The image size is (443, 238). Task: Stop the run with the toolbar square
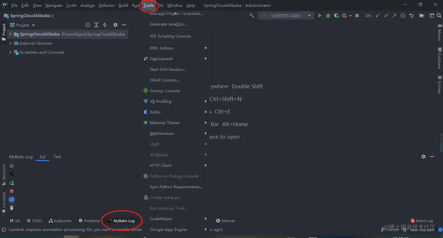(357, 16)
